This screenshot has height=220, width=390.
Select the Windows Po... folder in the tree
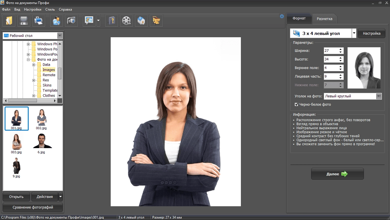[x=47, y=49]
